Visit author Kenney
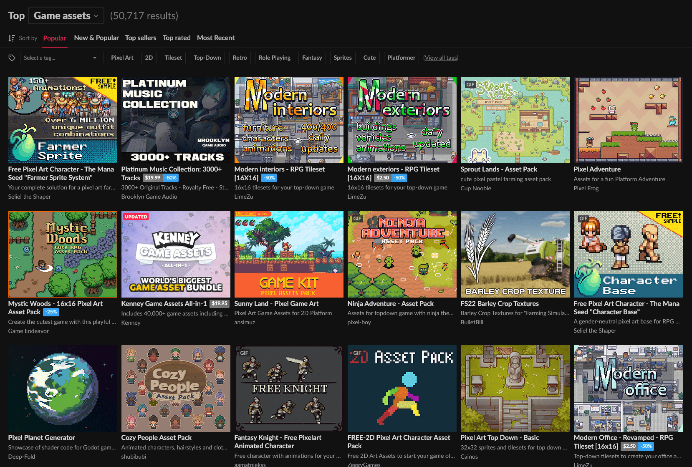The height and width of the screenshot is (467, 692). (x=131, y=323)
